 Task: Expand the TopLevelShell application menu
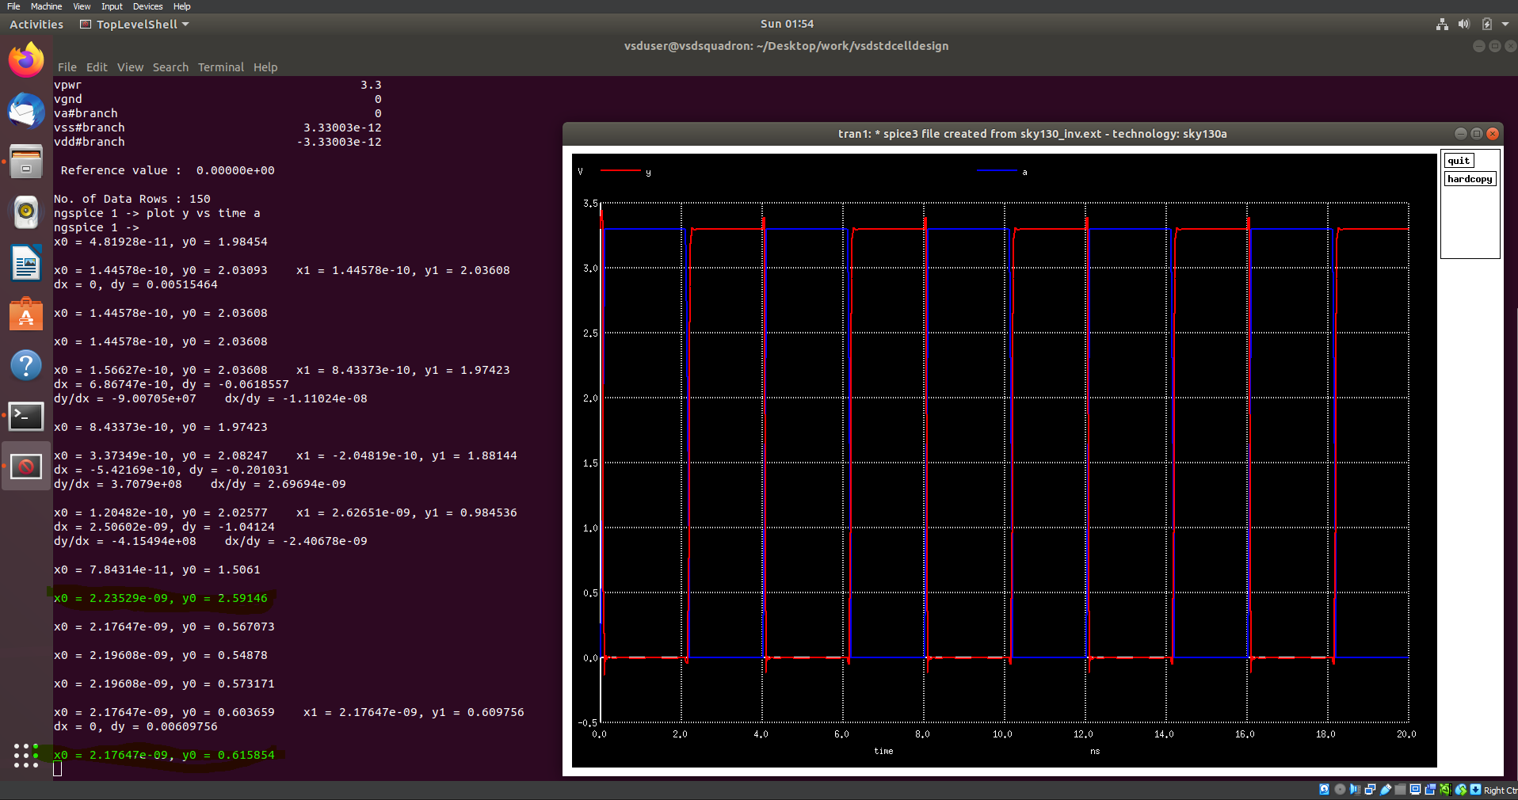coord(135,25)
